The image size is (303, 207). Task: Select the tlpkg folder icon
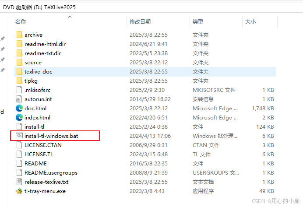point(19,81)
